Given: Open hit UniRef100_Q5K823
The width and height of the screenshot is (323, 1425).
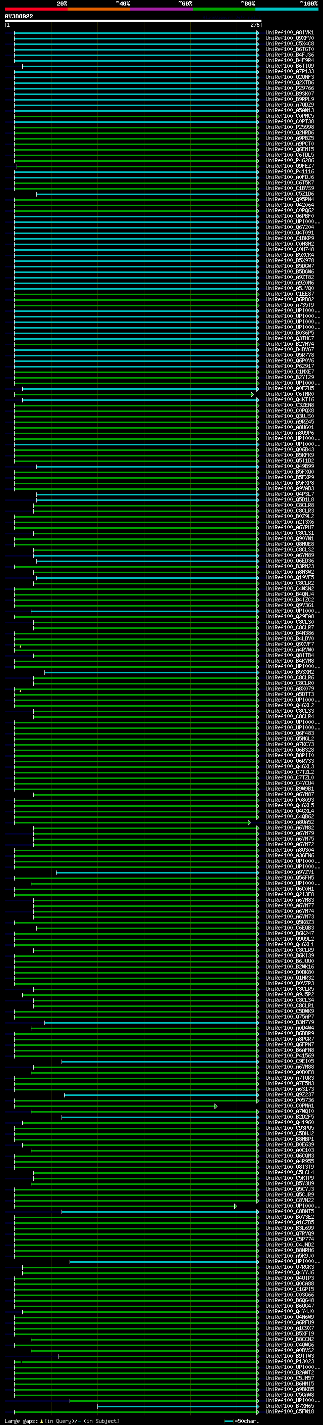Looking at the screenshot, I should (290, 922).
